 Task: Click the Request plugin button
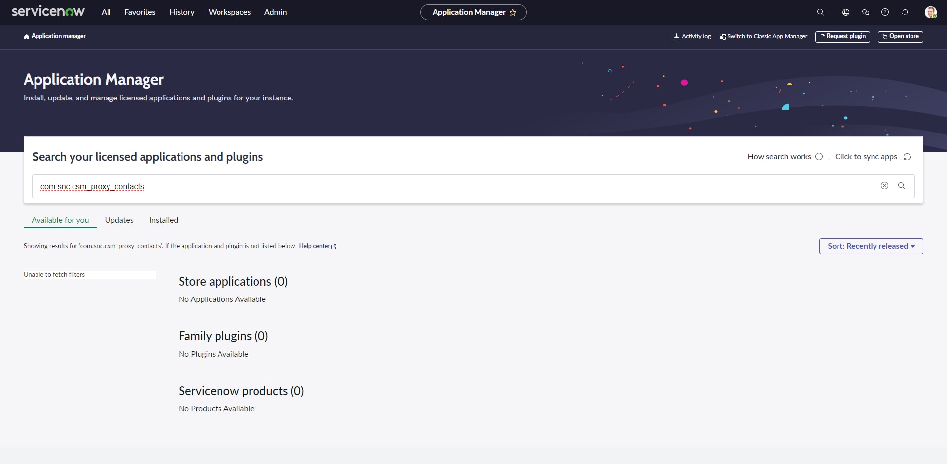pyautogui.click(x=843, y=37)
